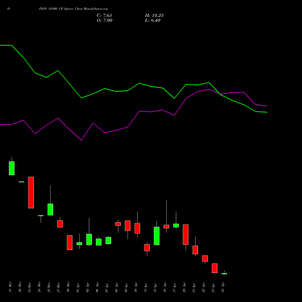The image size is (302, 302).
Task: Select the 09 Apr date label
Action: point(126,287)
